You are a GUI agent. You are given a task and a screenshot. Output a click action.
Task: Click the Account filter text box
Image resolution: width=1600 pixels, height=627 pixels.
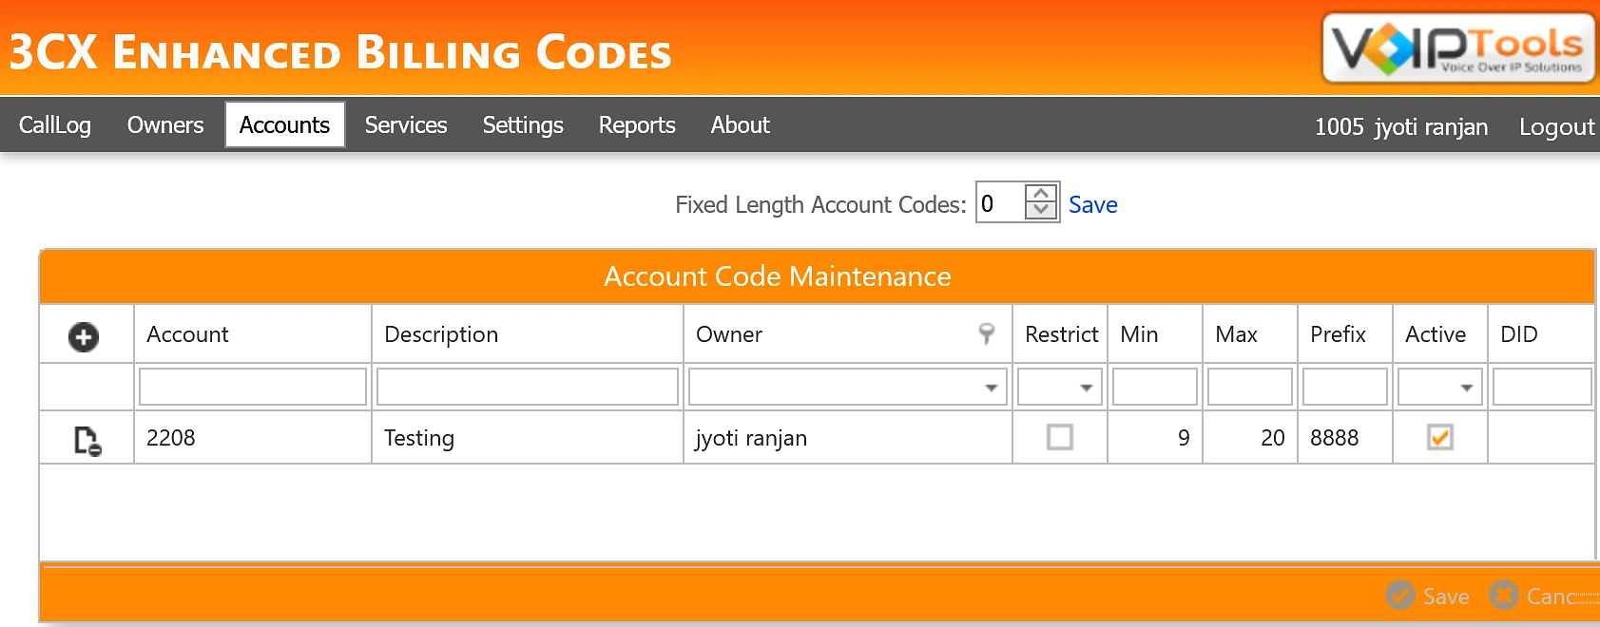click(x=253, y=387)
